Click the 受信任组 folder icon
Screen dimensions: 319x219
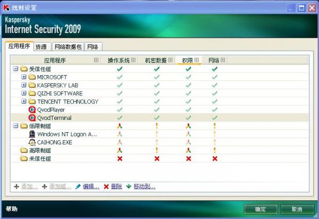[24, 69]
